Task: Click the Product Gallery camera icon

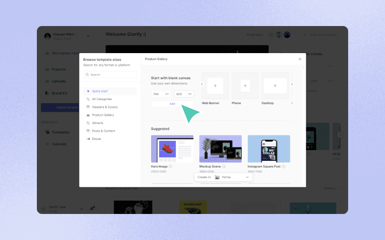Action: [88, 115]
